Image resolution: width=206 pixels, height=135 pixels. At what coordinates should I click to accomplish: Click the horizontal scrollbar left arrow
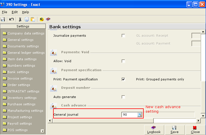50,120
